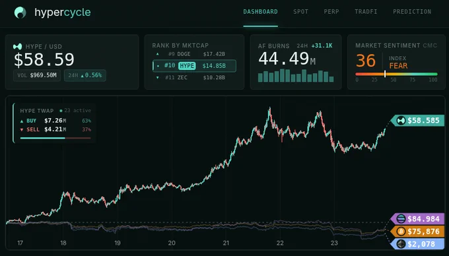Click the up arrow next to #9 DOGE
Screen dimensions: 449x256
[x=157, y=54]
